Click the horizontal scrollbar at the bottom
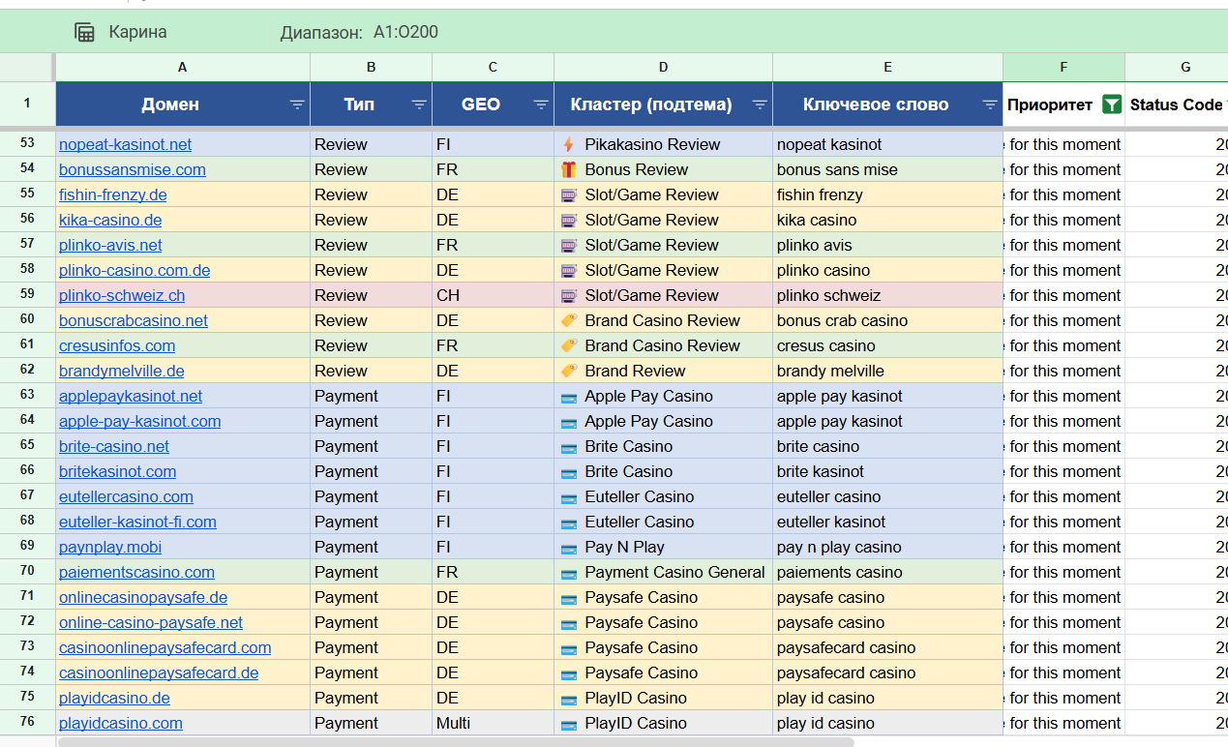 pos(455,742)
